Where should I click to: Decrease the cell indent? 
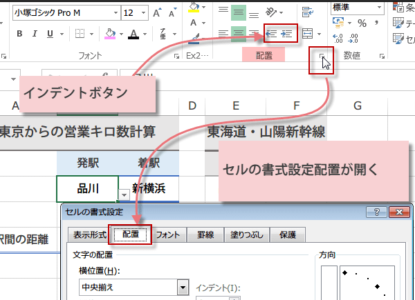pyautogui.click(x=272, y=34)
